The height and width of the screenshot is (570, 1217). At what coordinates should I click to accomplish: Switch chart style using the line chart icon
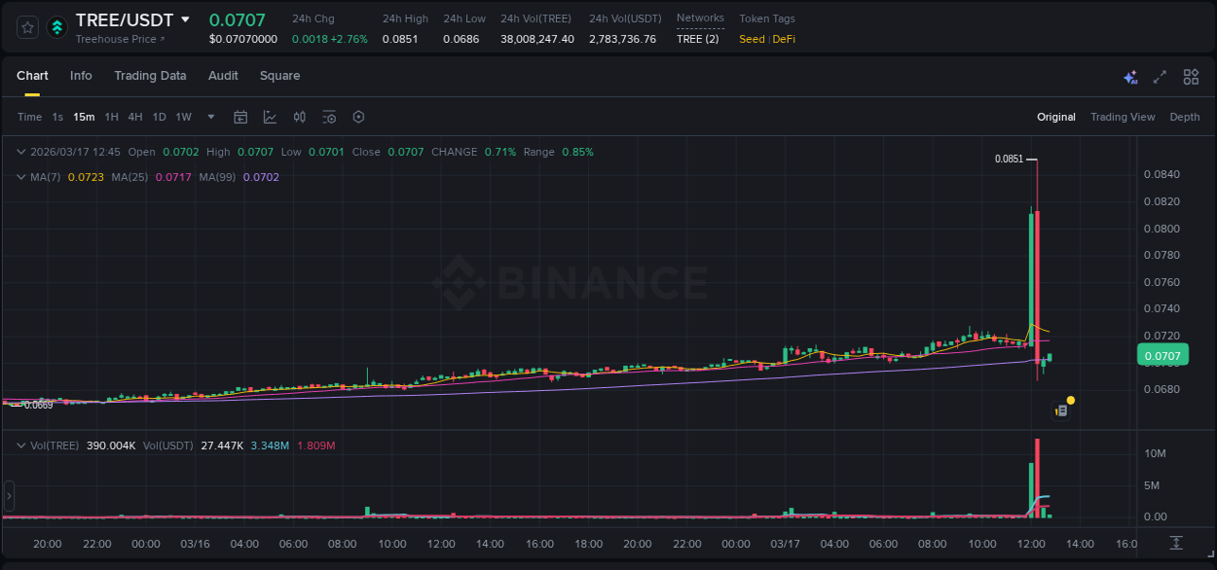point(270,117)
